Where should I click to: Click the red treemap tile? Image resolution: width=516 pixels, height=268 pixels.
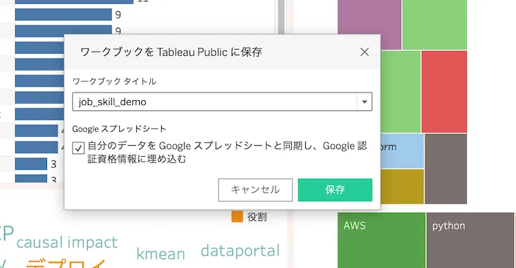pos(444,92)
